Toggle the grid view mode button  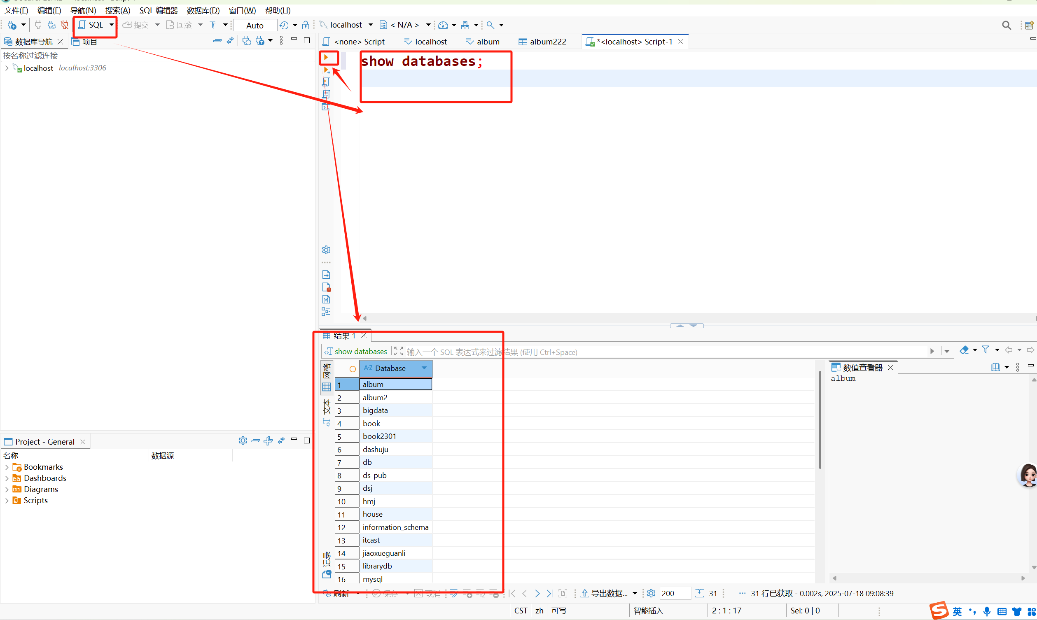pos(327,387)
